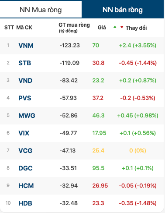165x213 pixels.
Task: Click the green up-arrow sort icon
Action: coord(115,27)
